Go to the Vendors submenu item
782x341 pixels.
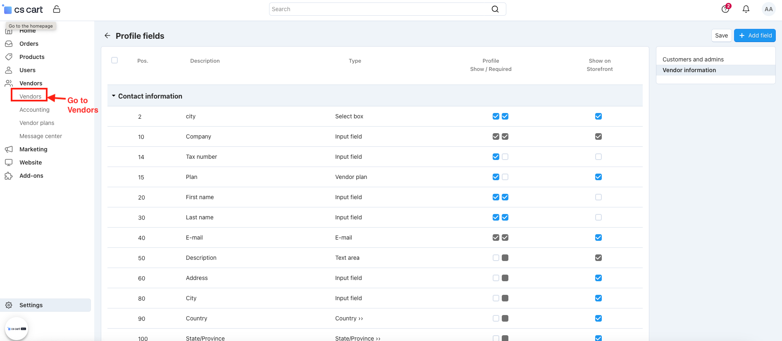point(30,96)
